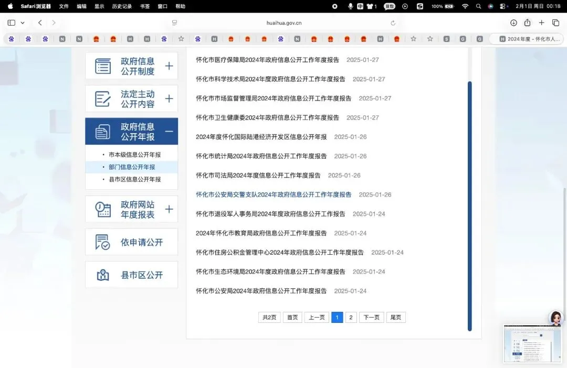Screen dimensions: 567x368
Task: Open 怀化市公安局交警支队 report link
Action: coord(274,194)
